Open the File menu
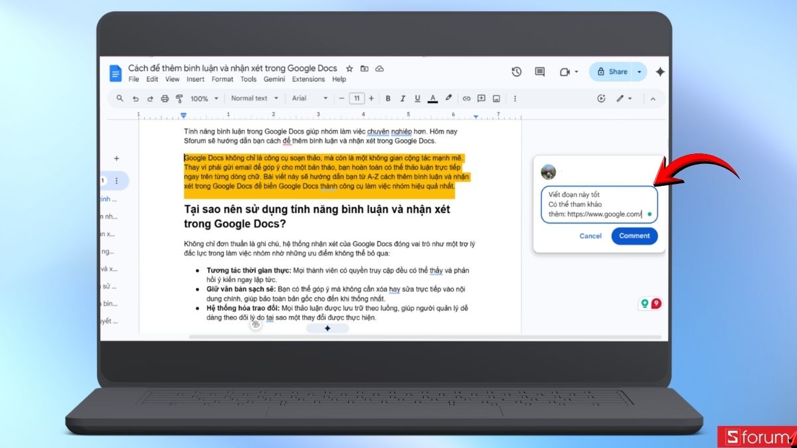 (134, 79)
